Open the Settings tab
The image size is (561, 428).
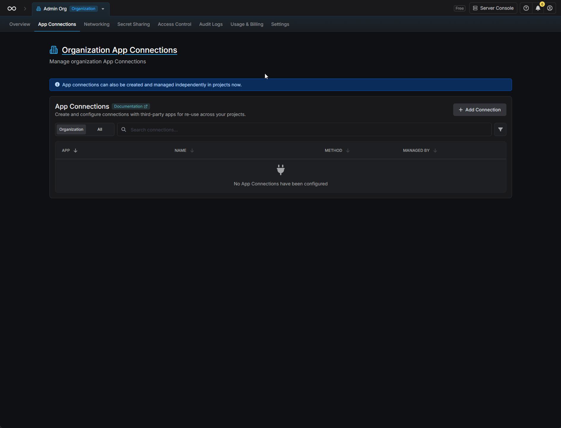280,24
